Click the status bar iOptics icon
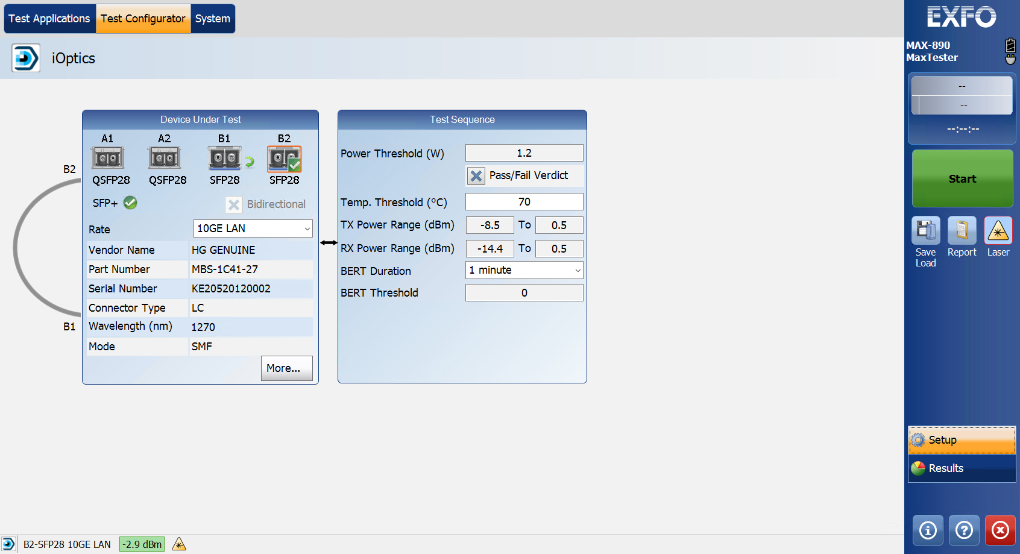 8,544
